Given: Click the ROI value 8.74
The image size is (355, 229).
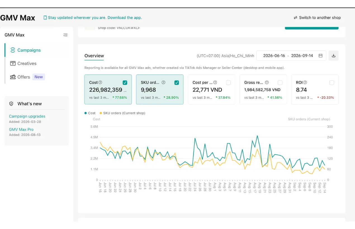Looking at the screenshot, I should 301,90.
